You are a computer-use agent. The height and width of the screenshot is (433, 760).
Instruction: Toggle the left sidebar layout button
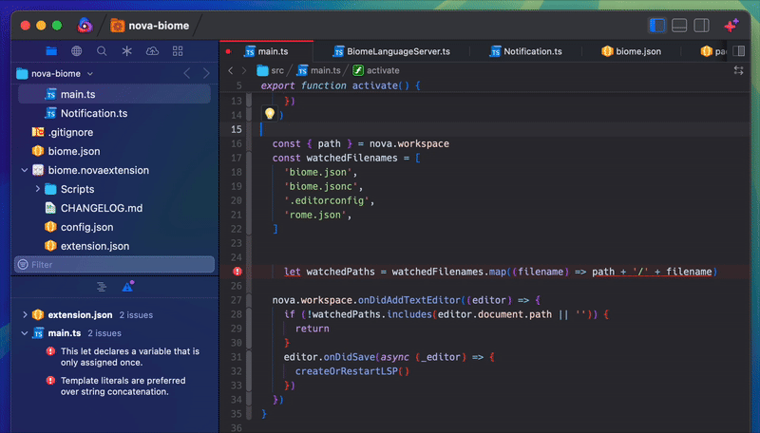(x=657, y=26)
